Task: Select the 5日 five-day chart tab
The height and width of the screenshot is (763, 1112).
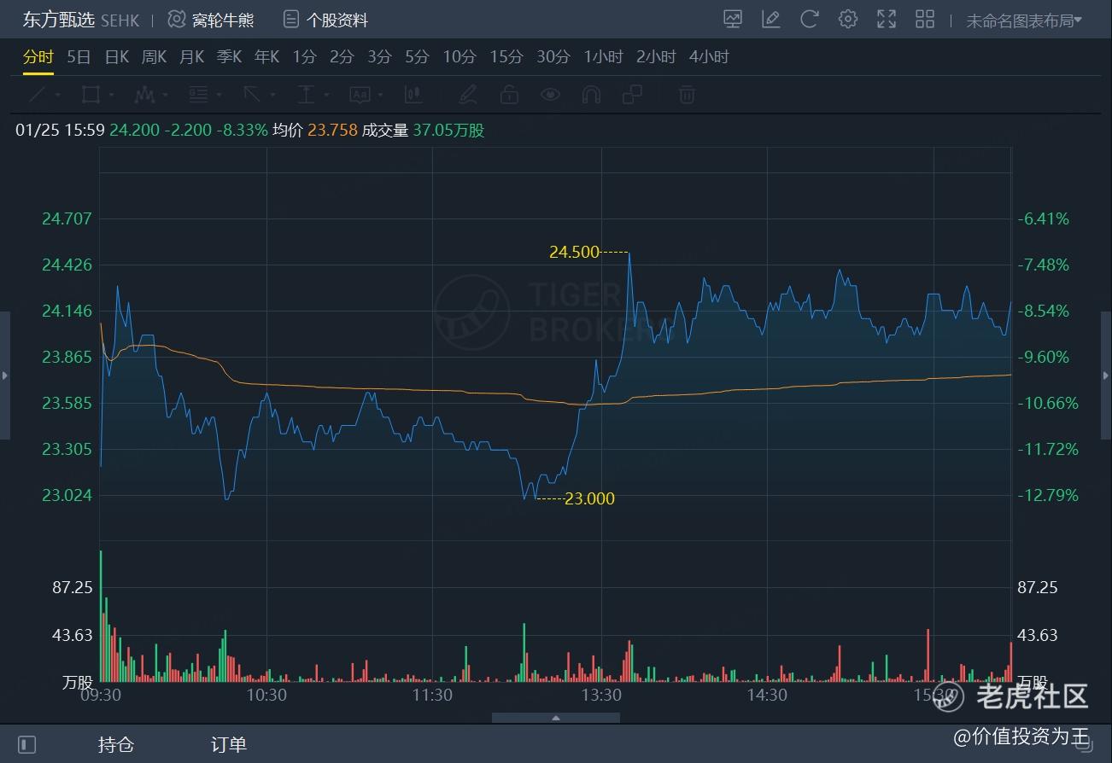Action: tap(79, 57)
